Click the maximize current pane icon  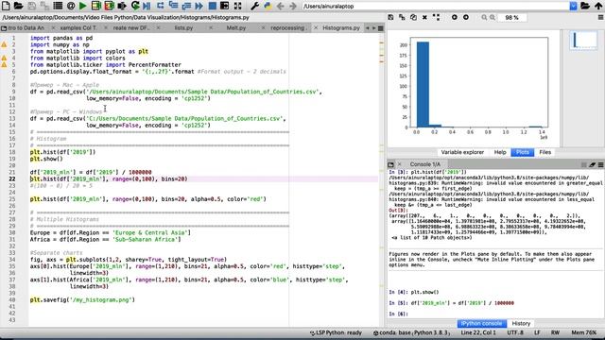[x=237, y=6]
